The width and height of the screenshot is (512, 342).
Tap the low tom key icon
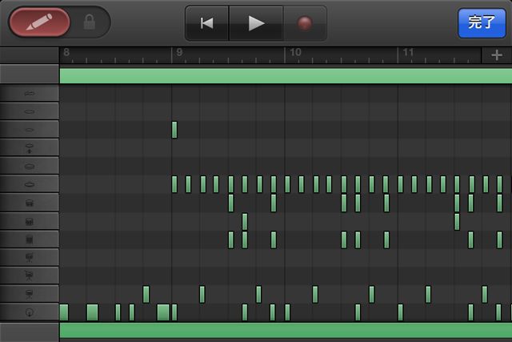[30, 239]
